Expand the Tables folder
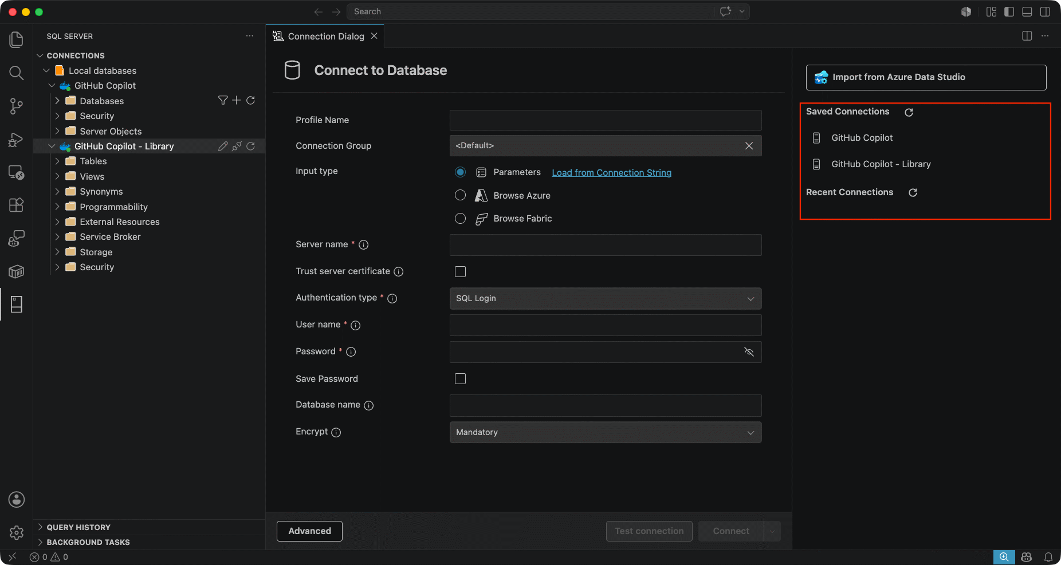Image resolution: width=1061 pixels, height=565 pixels. click(57, 161)
